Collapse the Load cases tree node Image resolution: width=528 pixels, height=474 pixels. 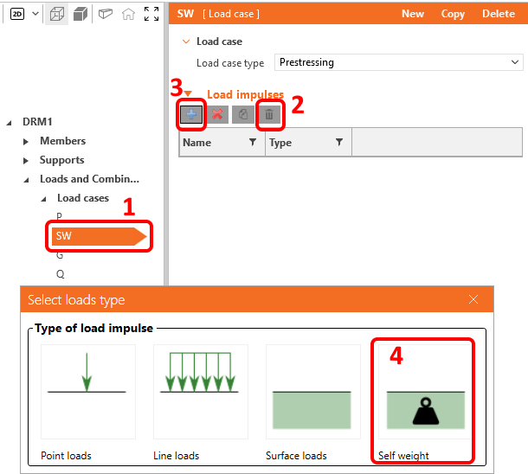[43, 199]
